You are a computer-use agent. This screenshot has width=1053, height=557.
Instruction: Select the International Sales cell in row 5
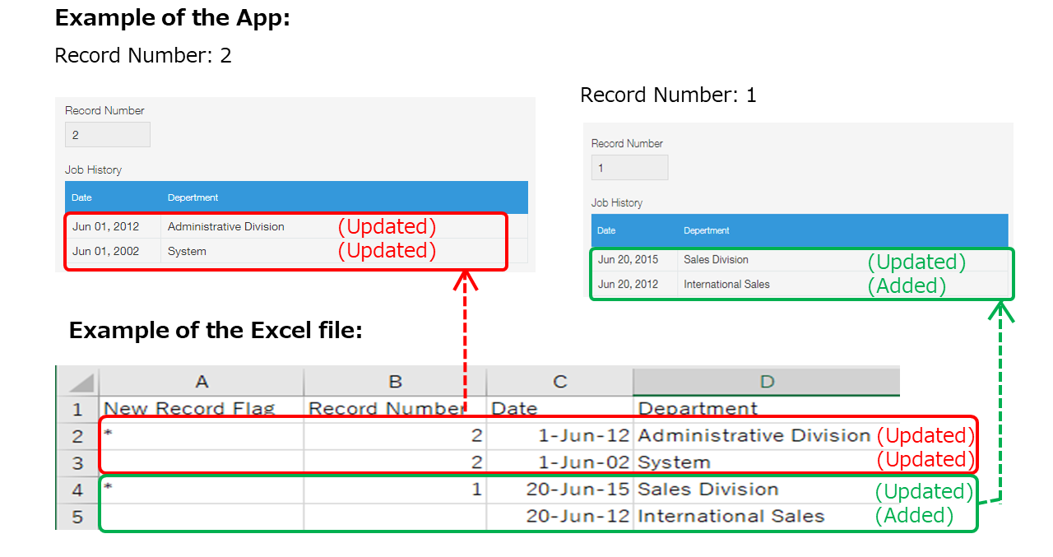pyautogui.click(x=732, y=516)
